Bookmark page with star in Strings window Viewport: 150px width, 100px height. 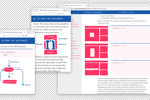[62, 14]
